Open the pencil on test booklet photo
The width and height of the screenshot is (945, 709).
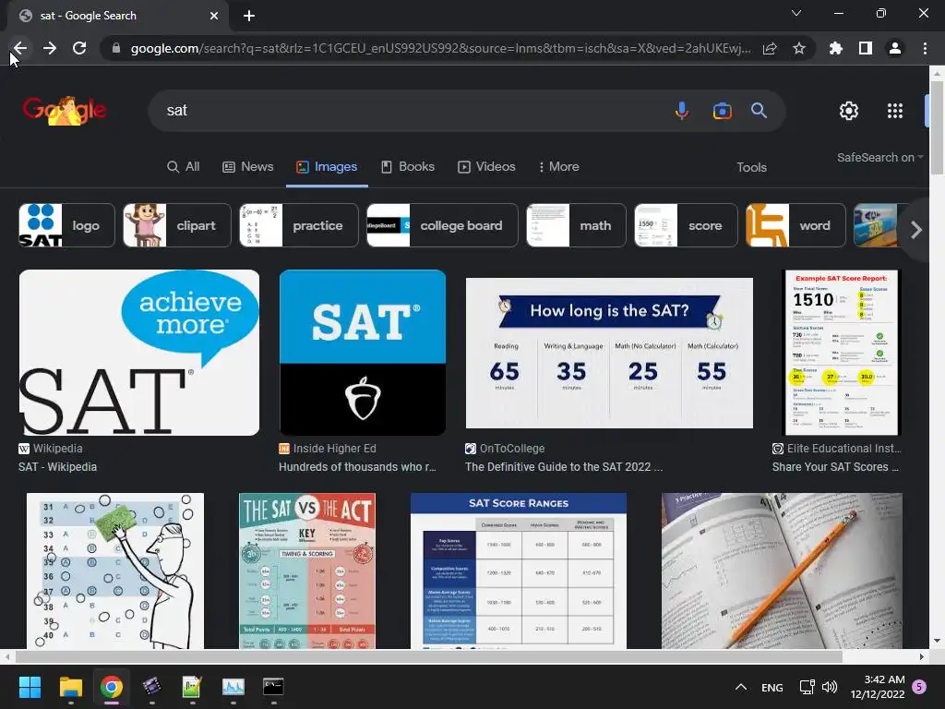coord(782,571)
